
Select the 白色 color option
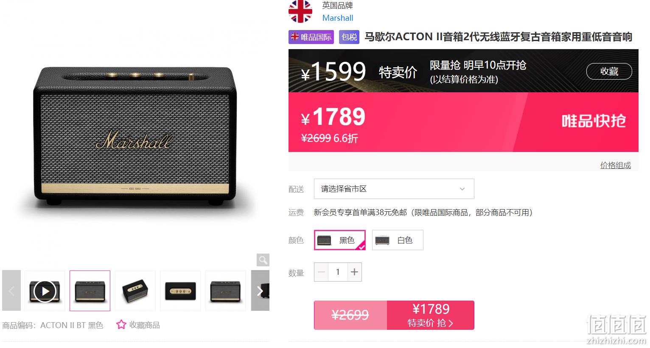click(398, 240)
